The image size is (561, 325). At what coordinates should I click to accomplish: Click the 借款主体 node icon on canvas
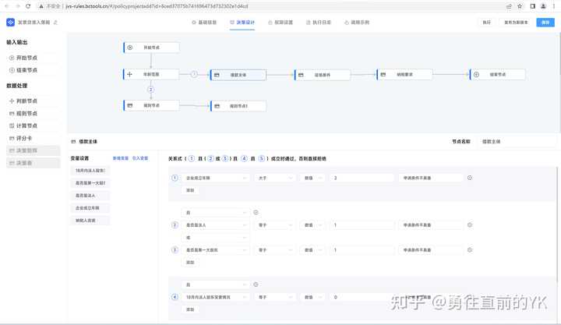point(217,75)
